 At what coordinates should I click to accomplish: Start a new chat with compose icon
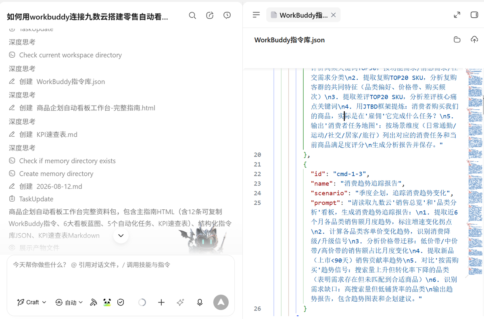tap(210, 15)
